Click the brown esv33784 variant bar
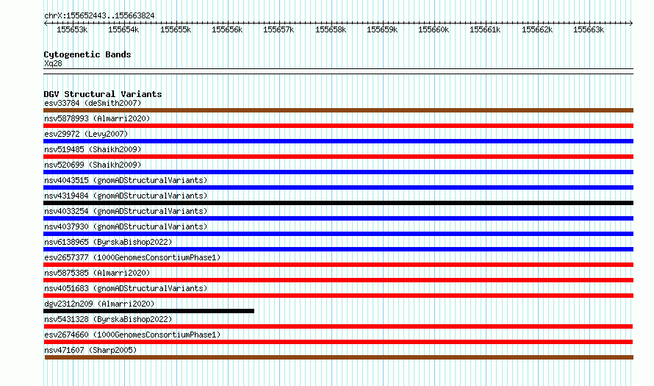The width and height of the screenshot is (654, 386). coord(338,110)
